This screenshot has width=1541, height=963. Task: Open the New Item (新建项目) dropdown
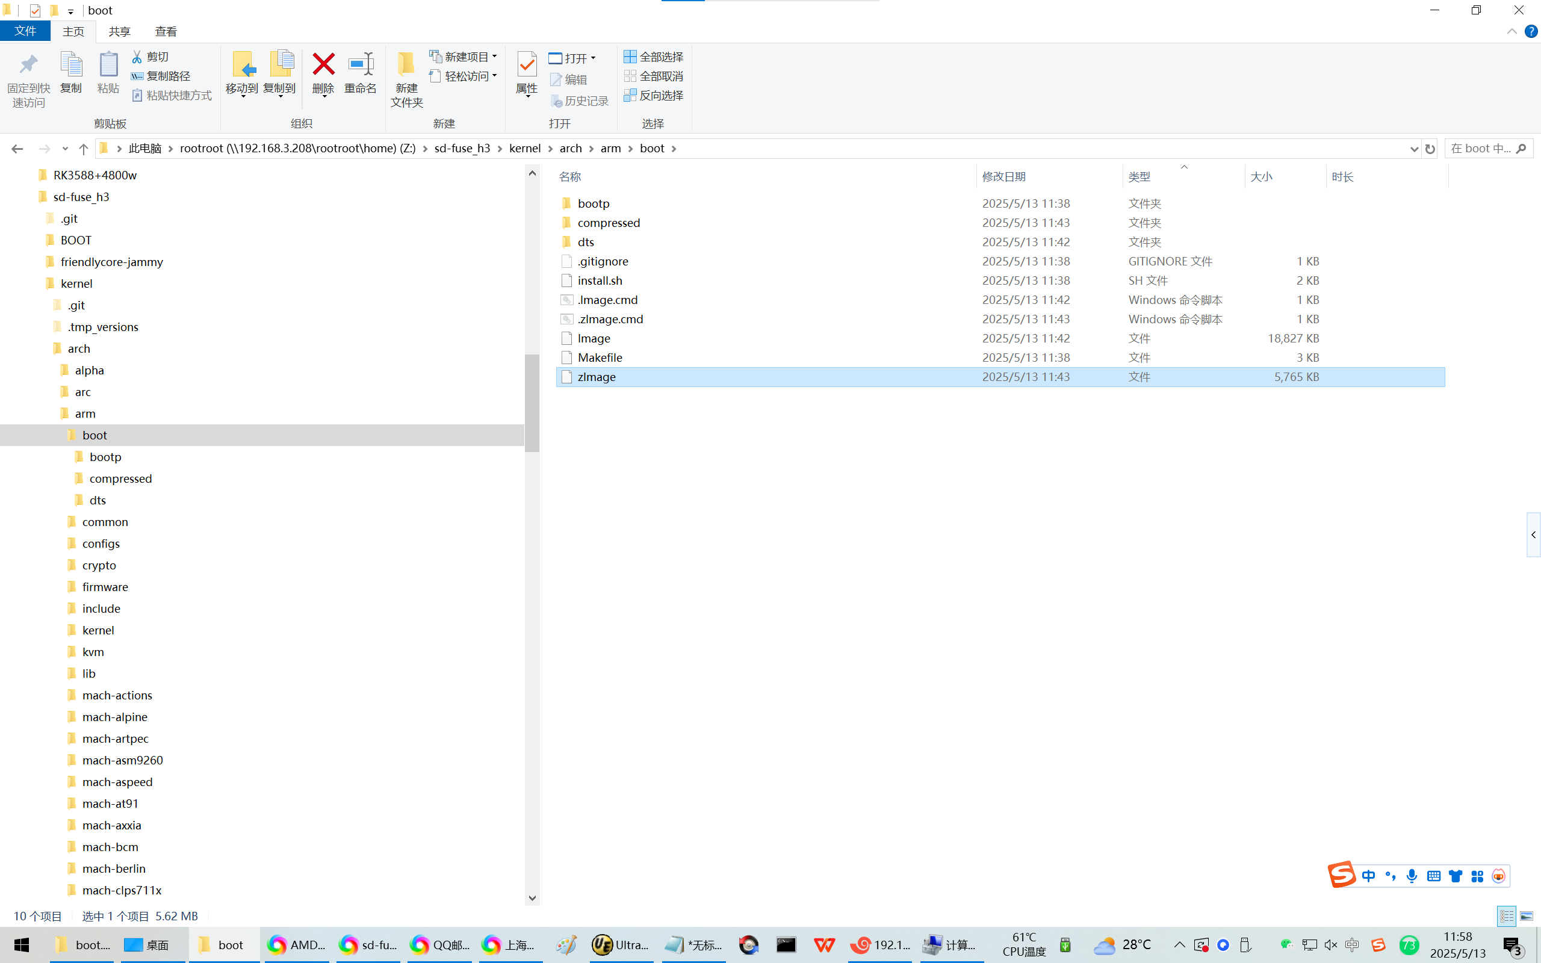pos(464,57)
